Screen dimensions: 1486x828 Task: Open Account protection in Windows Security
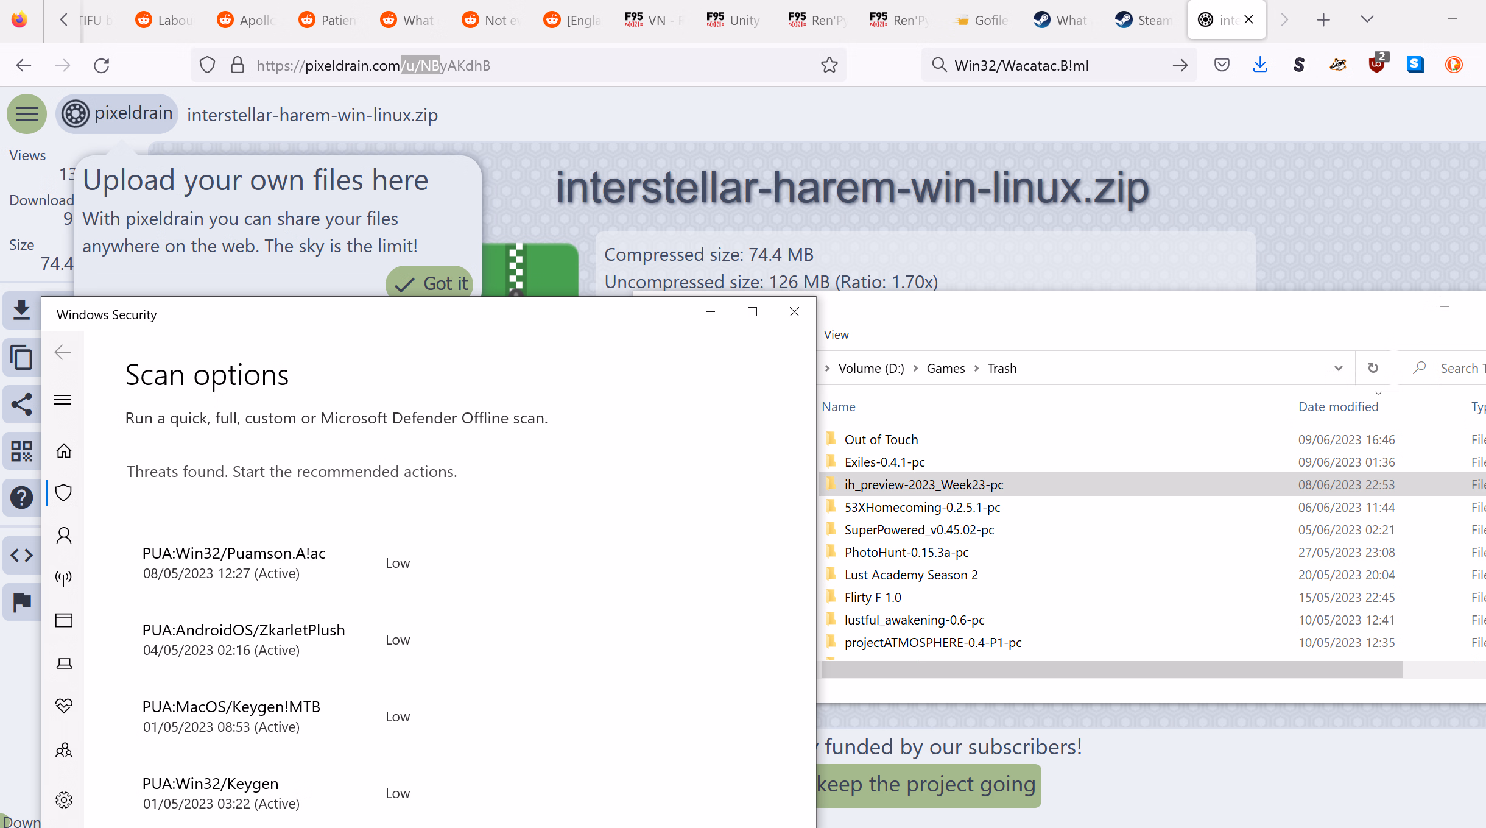pos(64,536)
